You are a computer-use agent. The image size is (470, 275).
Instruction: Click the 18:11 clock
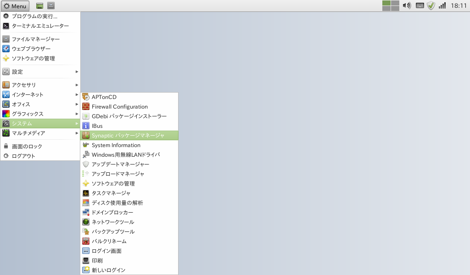pyautogui.click(x=459, y=5)
